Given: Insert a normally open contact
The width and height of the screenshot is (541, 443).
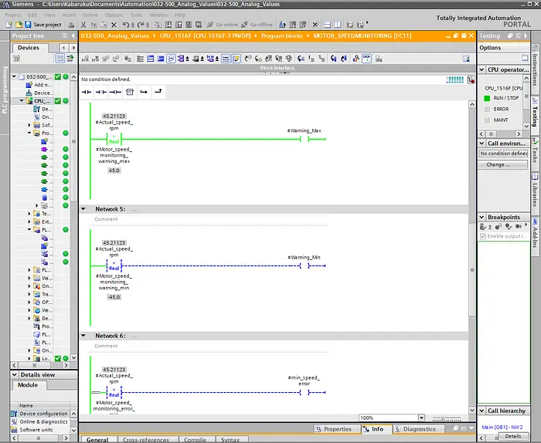Looking at the screenshot, I should [x=87, y=92].
